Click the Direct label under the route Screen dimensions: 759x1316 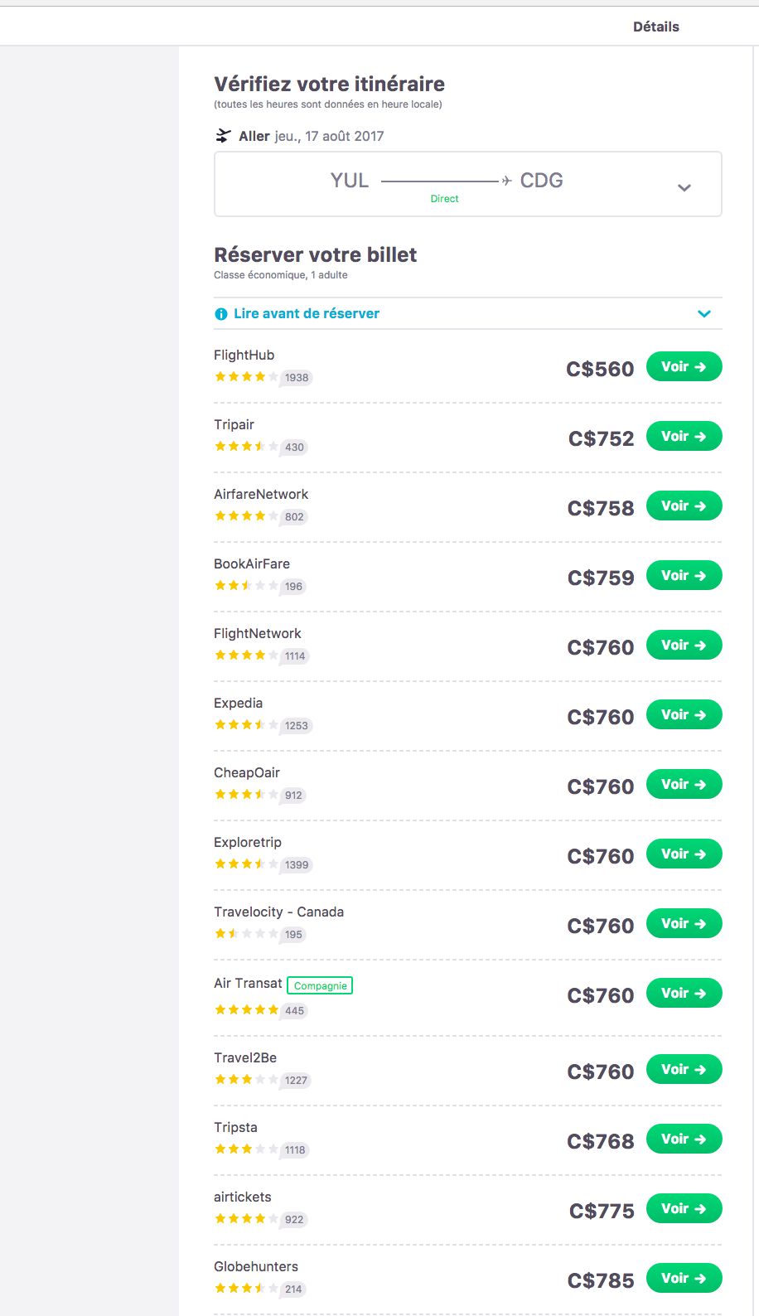[x=444, y=199]
